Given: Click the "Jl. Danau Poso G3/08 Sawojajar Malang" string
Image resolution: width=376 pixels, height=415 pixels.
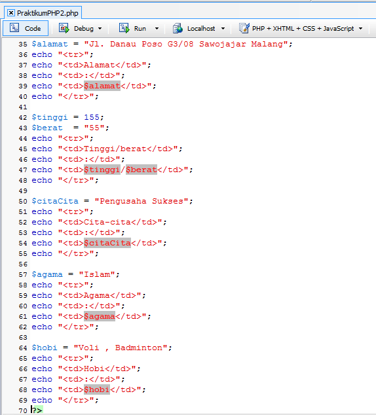Looking at the screenshot, I should coord(186,44).
